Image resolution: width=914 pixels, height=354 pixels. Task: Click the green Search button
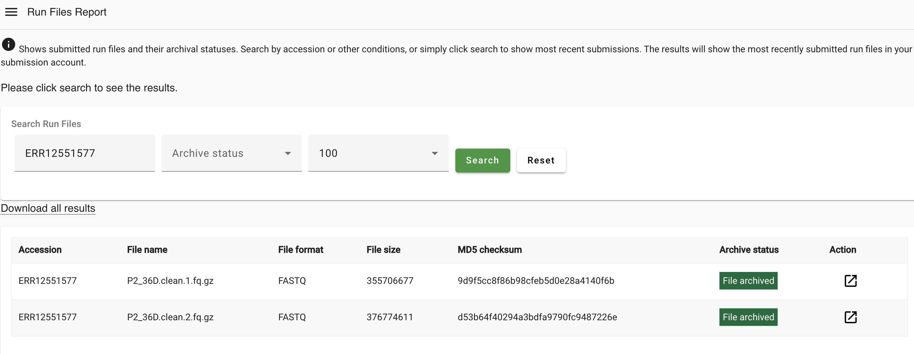click(x=482, y=160)
